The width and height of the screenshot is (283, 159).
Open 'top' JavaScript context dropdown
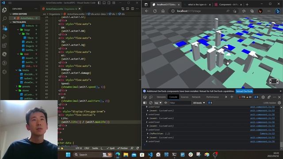pyautogui.click(x=158, y=103)
